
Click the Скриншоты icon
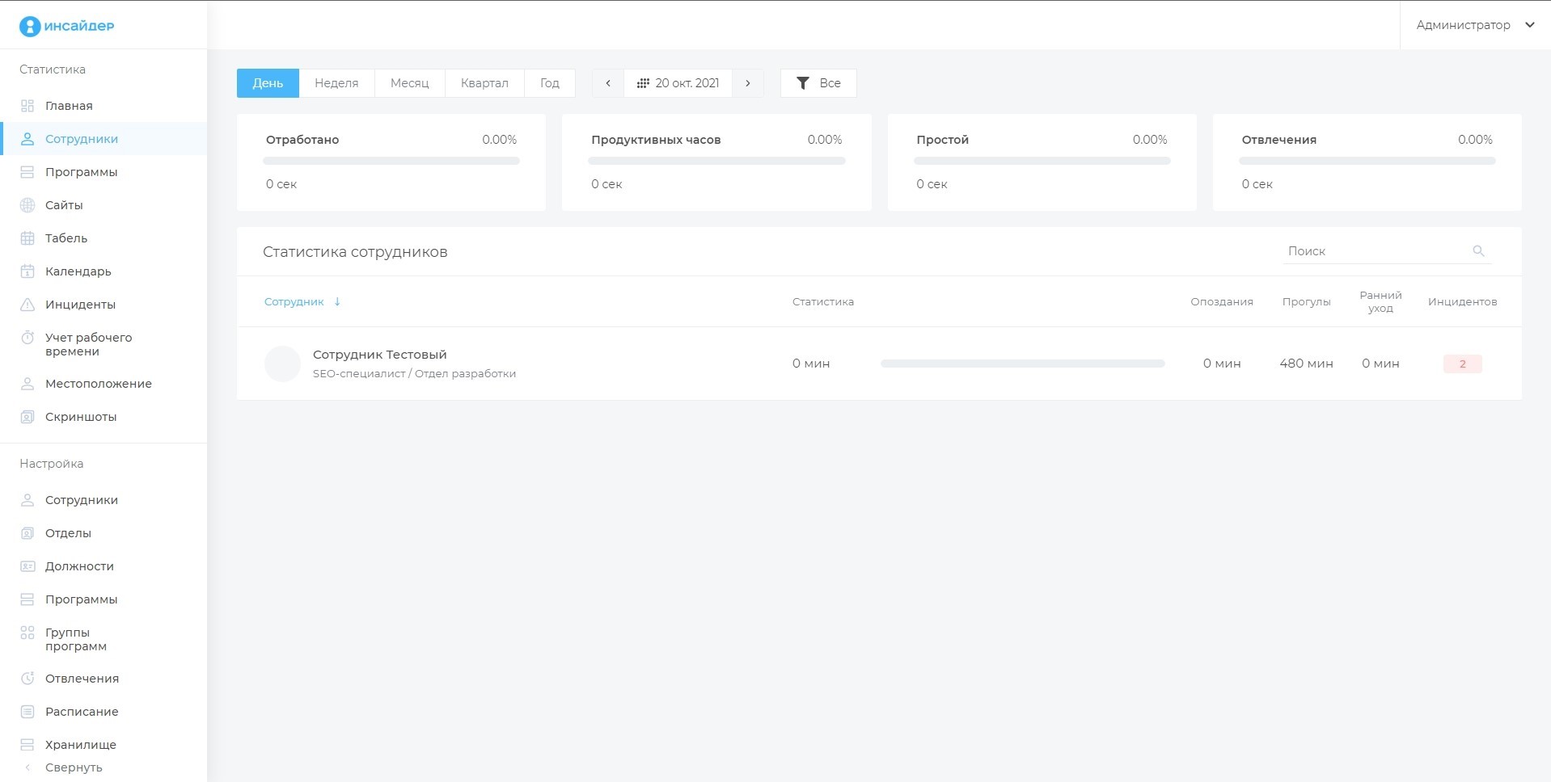tap(27, 417)
